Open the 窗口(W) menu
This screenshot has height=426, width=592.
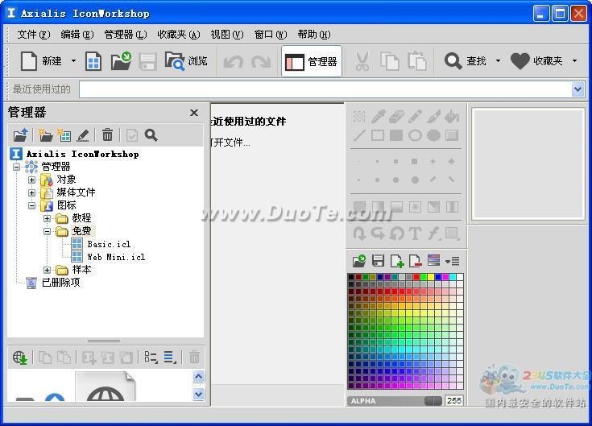point(271,35)
